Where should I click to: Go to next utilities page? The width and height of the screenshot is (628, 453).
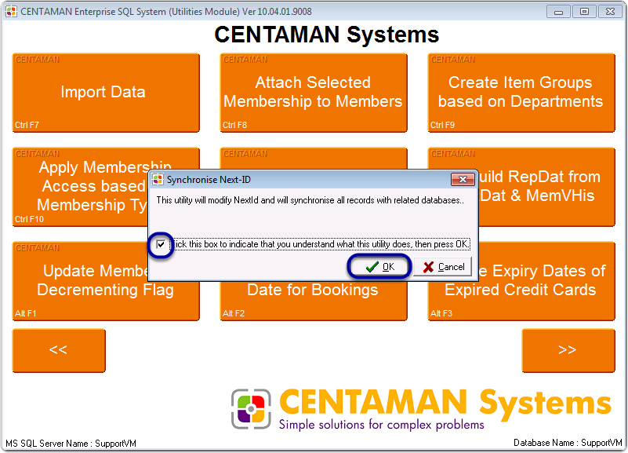point(568,350)
